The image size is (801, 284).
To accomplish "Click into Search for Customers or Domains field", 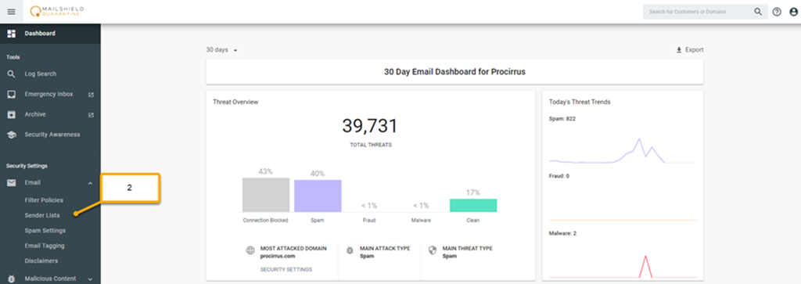I will pyautogui.click(x=697, y=11).
